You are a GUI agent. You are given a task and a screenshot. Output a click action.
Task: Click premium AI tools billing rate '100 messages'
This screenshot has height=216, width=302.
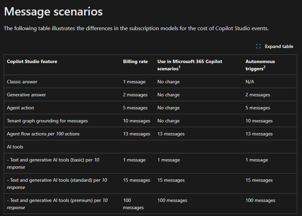(x=133, y=204)
